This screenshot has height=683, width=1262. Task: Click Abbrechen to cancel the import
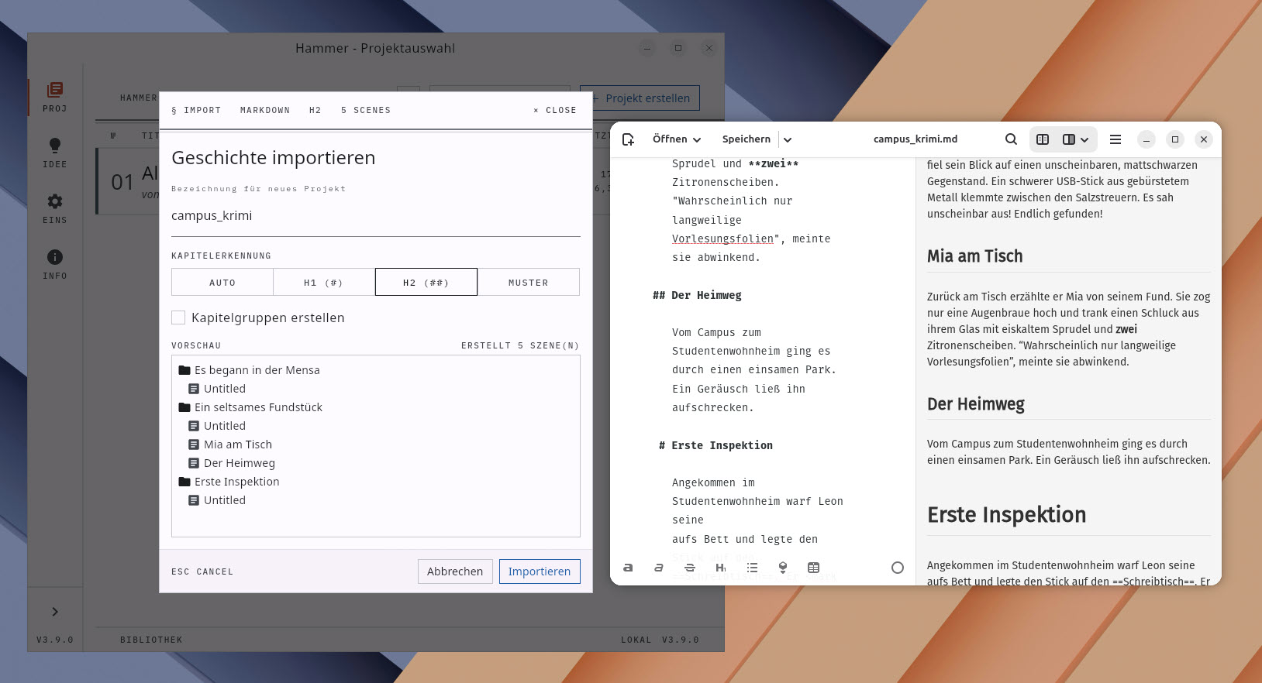(x=455, y=571)
